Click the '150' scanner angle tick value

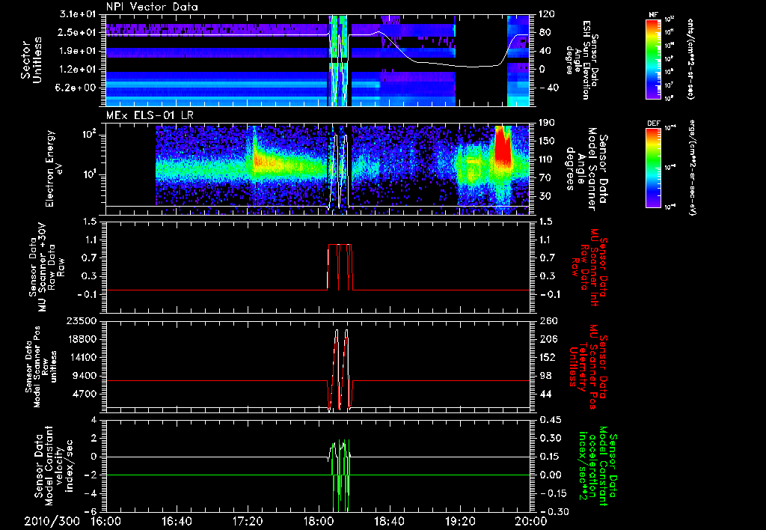547,141
